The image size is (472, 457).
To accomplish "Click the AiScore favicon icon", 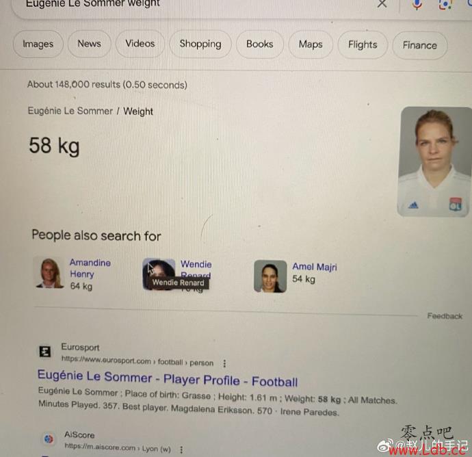I will (x=49, y=439).
